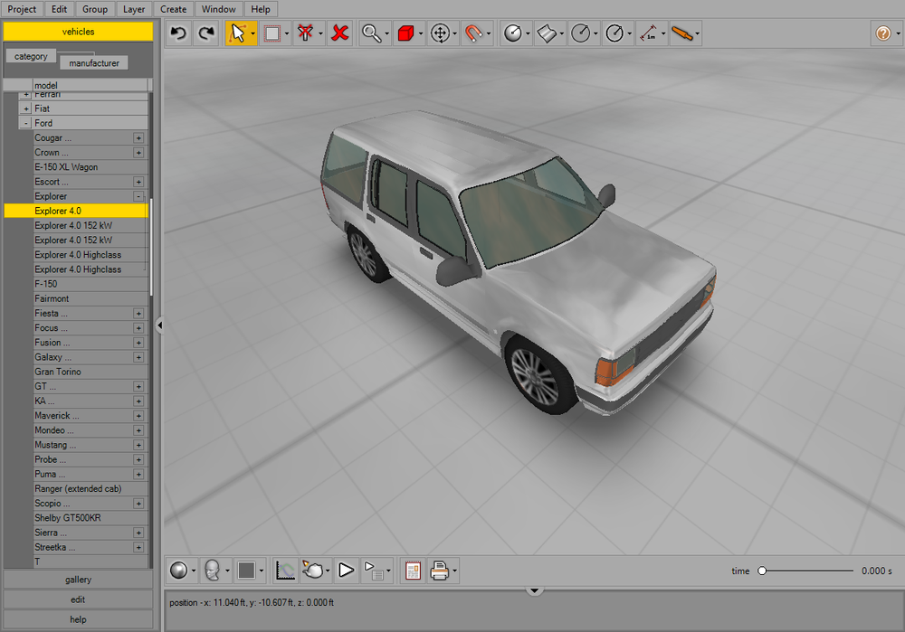Expand the Fiat manufacturer group
Screen dimensions: 905x632
click(24, 108)
